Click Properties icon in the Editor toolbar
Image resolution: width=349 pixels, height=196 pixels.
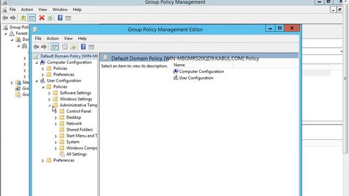tap(65, 47)
